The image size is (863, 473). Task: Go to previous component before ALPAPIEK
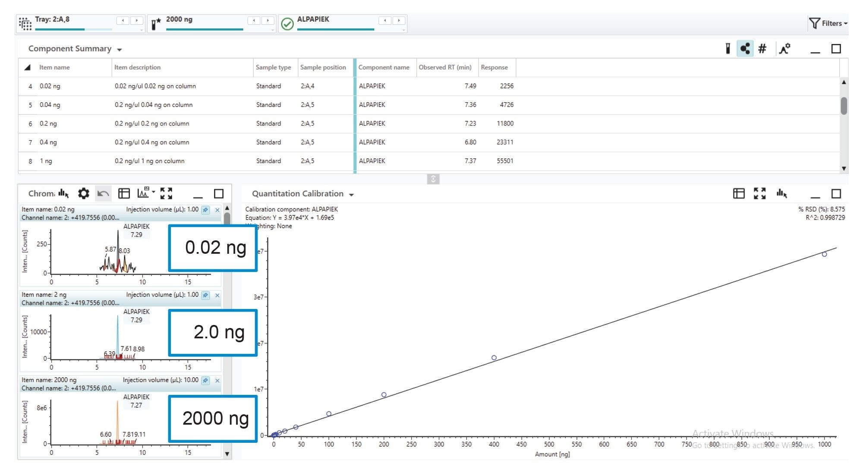[x=385, y=20]
